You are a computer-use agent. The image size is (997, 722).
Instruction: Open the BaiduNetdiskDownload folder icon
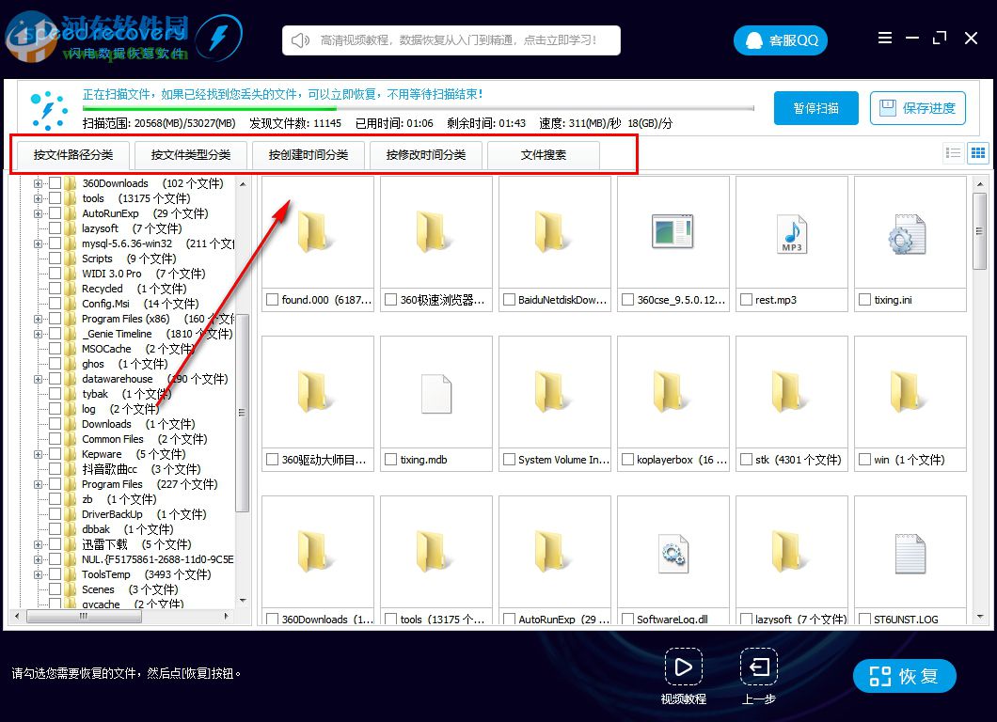(x=551, y=232)
